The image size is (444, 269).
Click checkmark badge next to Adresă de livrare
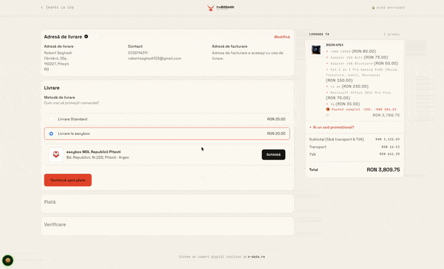tap(86, 37)
